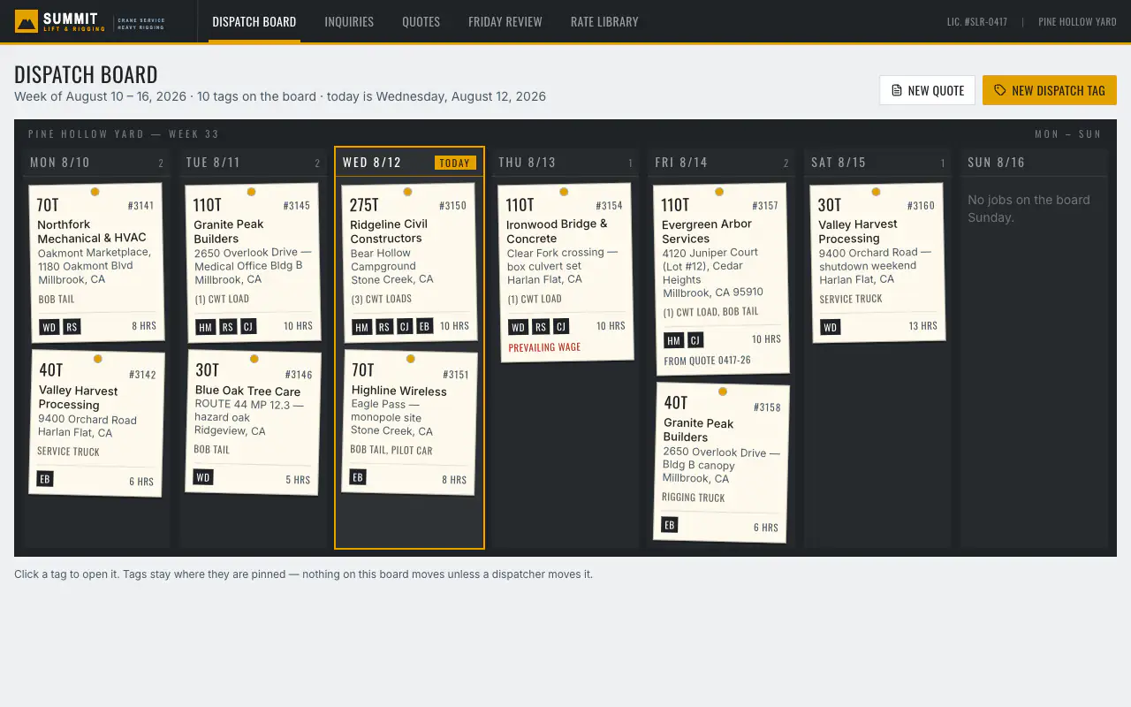Click the BOB TAIL, PILOT CAR note
Image resolution: width=1131 pixels, height=707 pixels.
(391, 450)
